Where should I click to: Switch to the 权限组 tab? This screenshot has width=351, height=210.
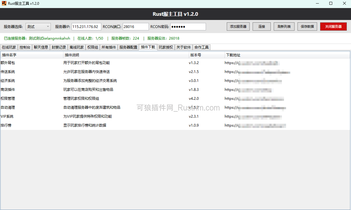click(92, 47)
